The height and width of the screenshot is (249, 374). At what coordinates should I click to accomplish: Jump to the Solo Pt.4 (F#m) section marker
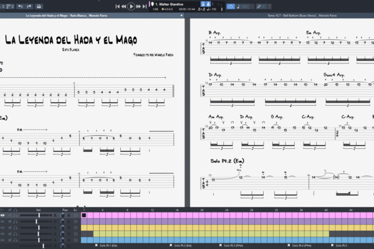tap(299, 245)
